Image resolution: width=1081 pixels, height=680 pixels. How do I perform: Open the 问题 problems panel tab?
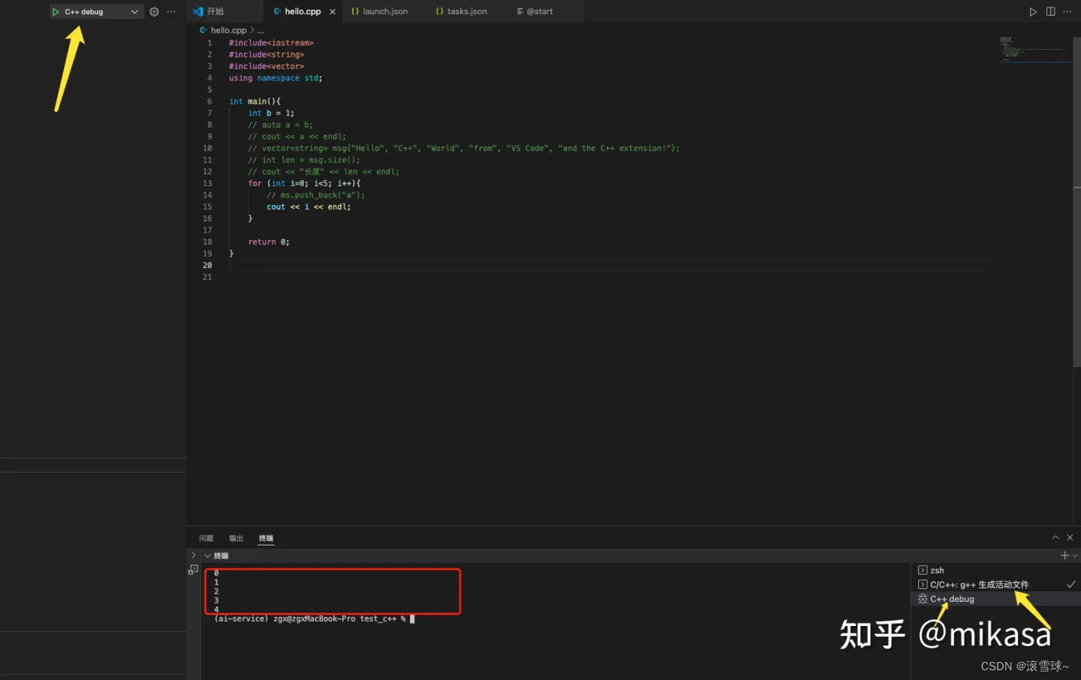206,538
